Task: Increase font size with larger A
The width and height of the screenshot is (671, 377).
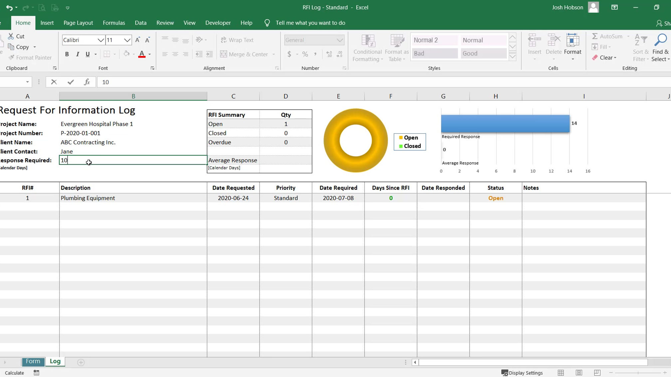Action: click(x=137, y=40)
